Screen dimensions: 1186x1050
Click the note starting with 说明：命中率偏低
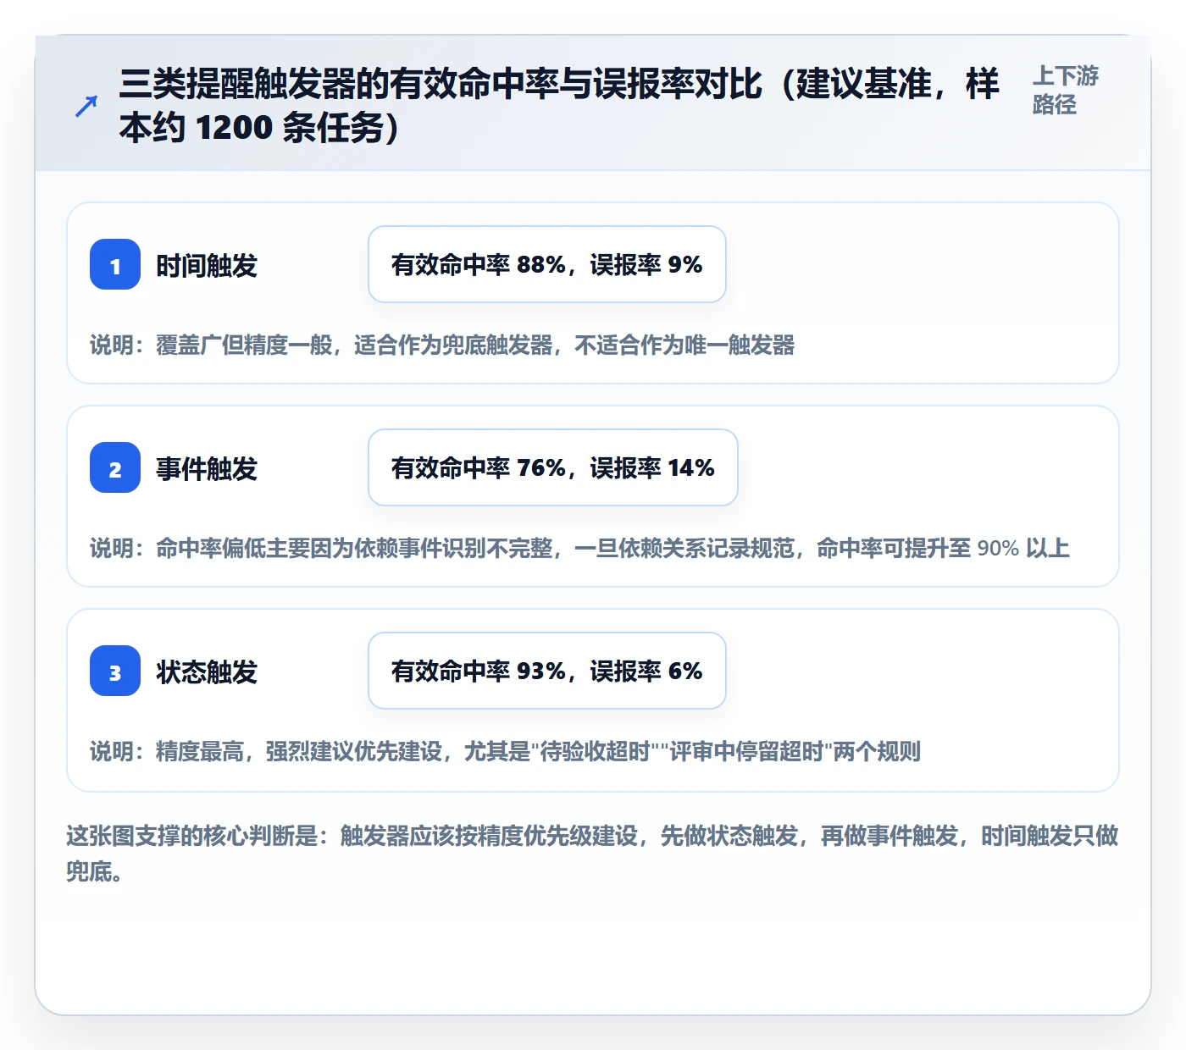[579, 549]
